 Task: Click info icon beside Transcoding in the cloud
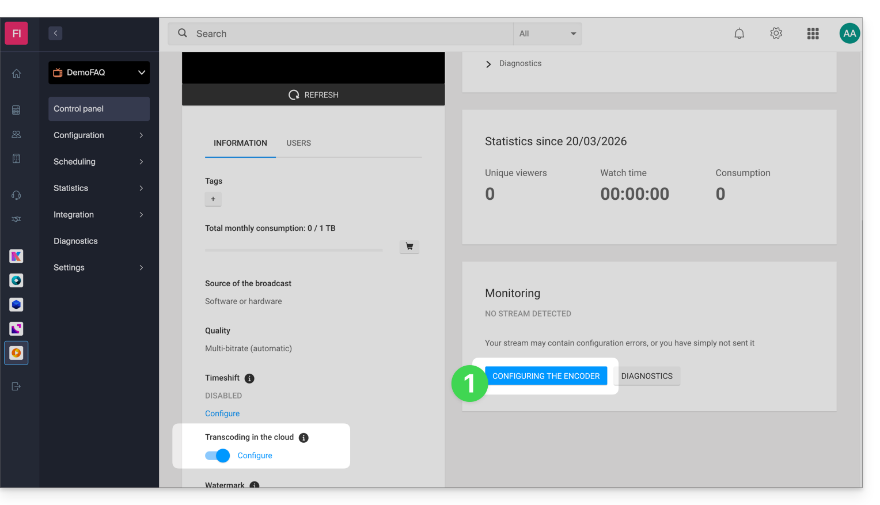point(304,438)
